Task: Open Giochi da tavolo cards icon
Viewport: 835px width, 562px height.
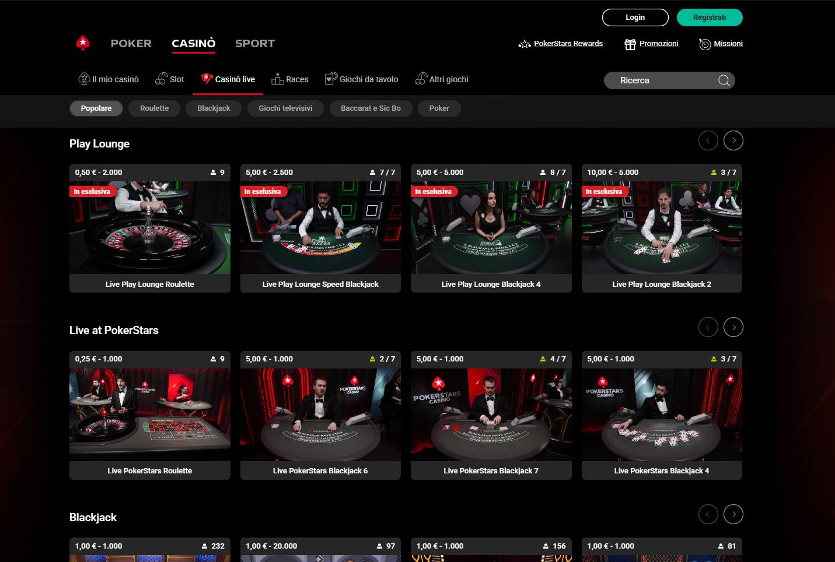Action: pos(331,79)
